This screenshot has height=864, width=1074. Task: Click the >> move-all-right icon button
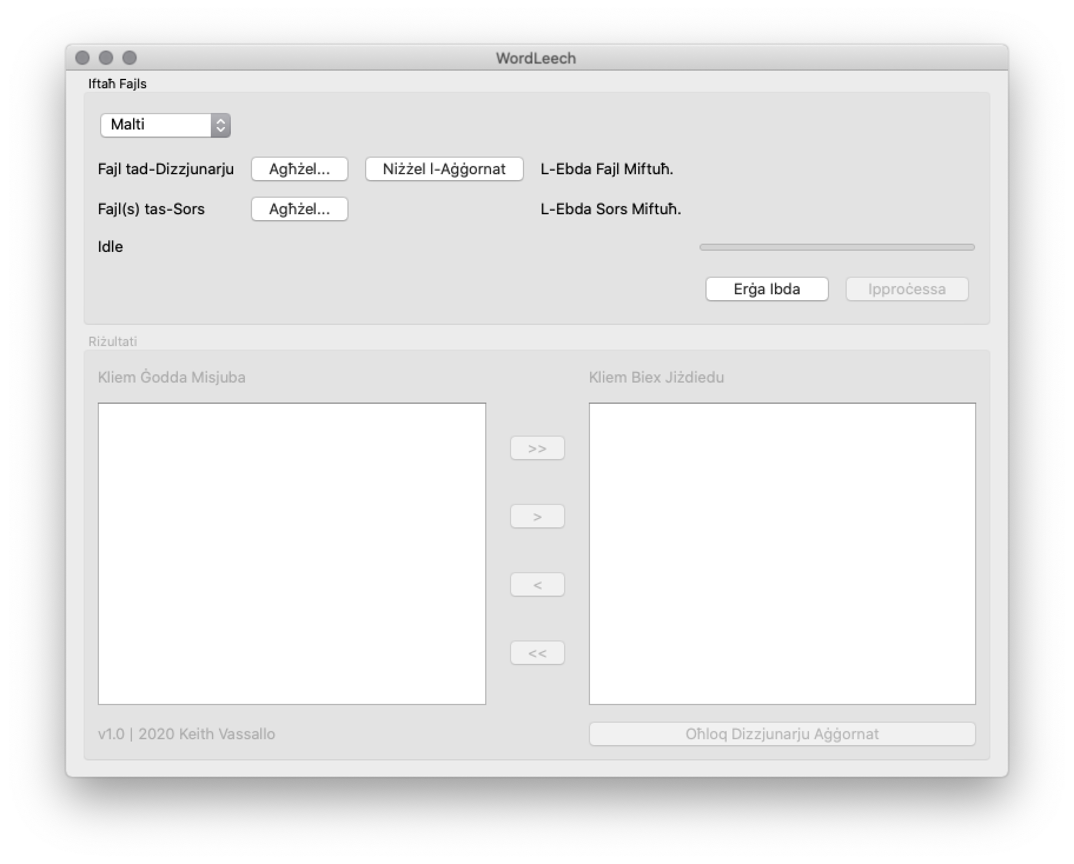click(x=536, y=447)
